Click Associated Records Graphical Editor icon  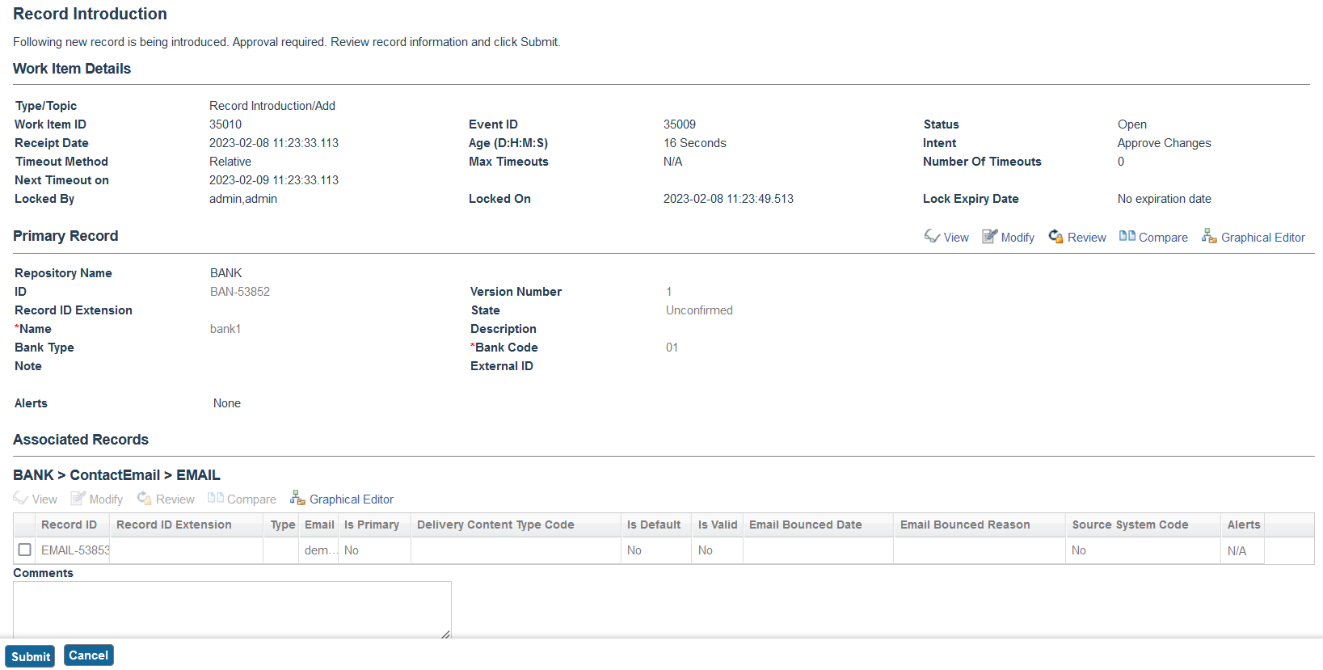pos(297,498)
